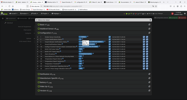
Task: Refresh the Basic v1 class values
Action: [x=149, y=25]
